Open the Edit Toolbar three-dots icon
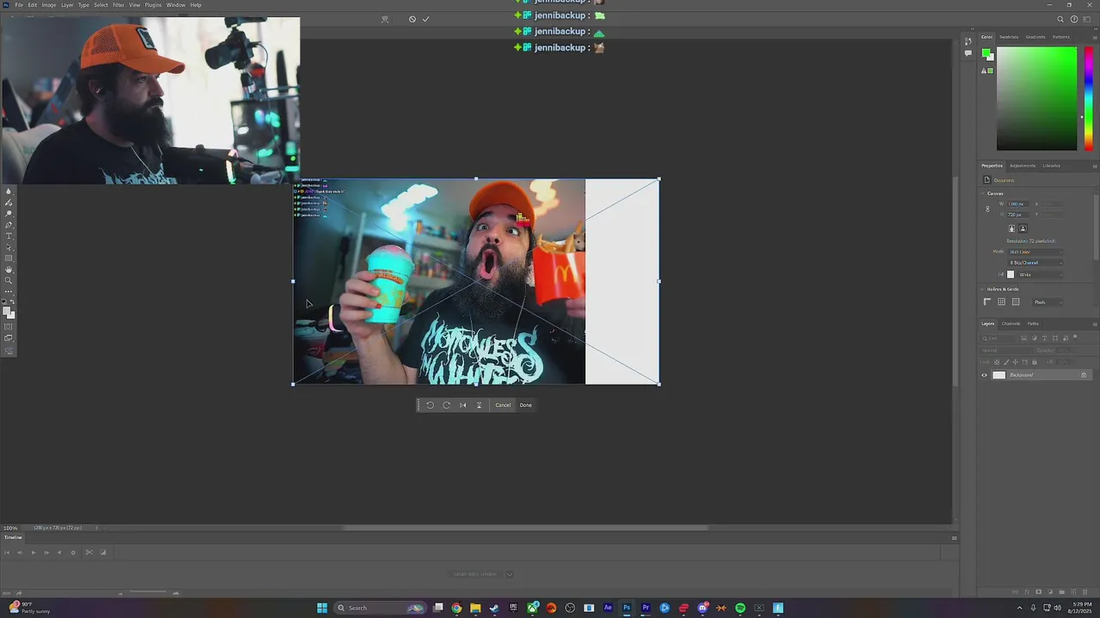 click(x=9, y=291)
